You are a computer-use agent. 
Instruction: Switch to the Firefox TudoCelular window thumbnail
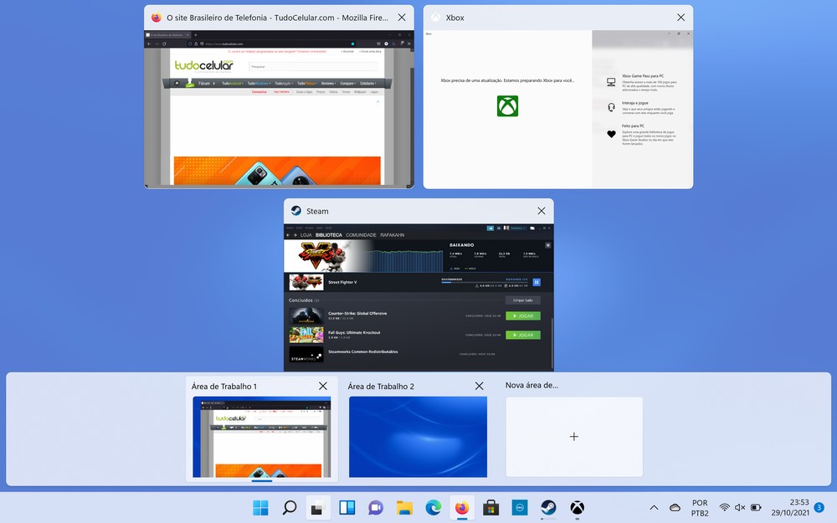click(279, 109)
